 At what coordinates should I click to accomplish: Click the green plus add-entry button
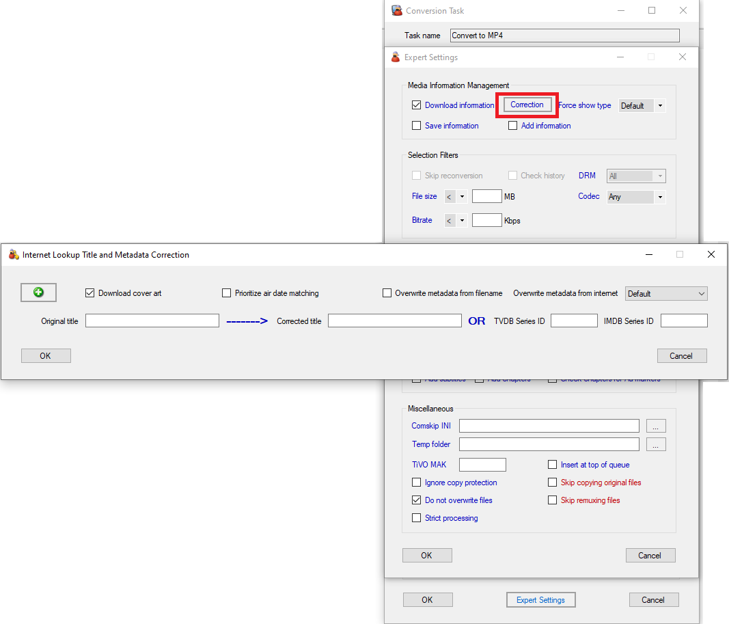pyautogui.click(x=38, y=293)
